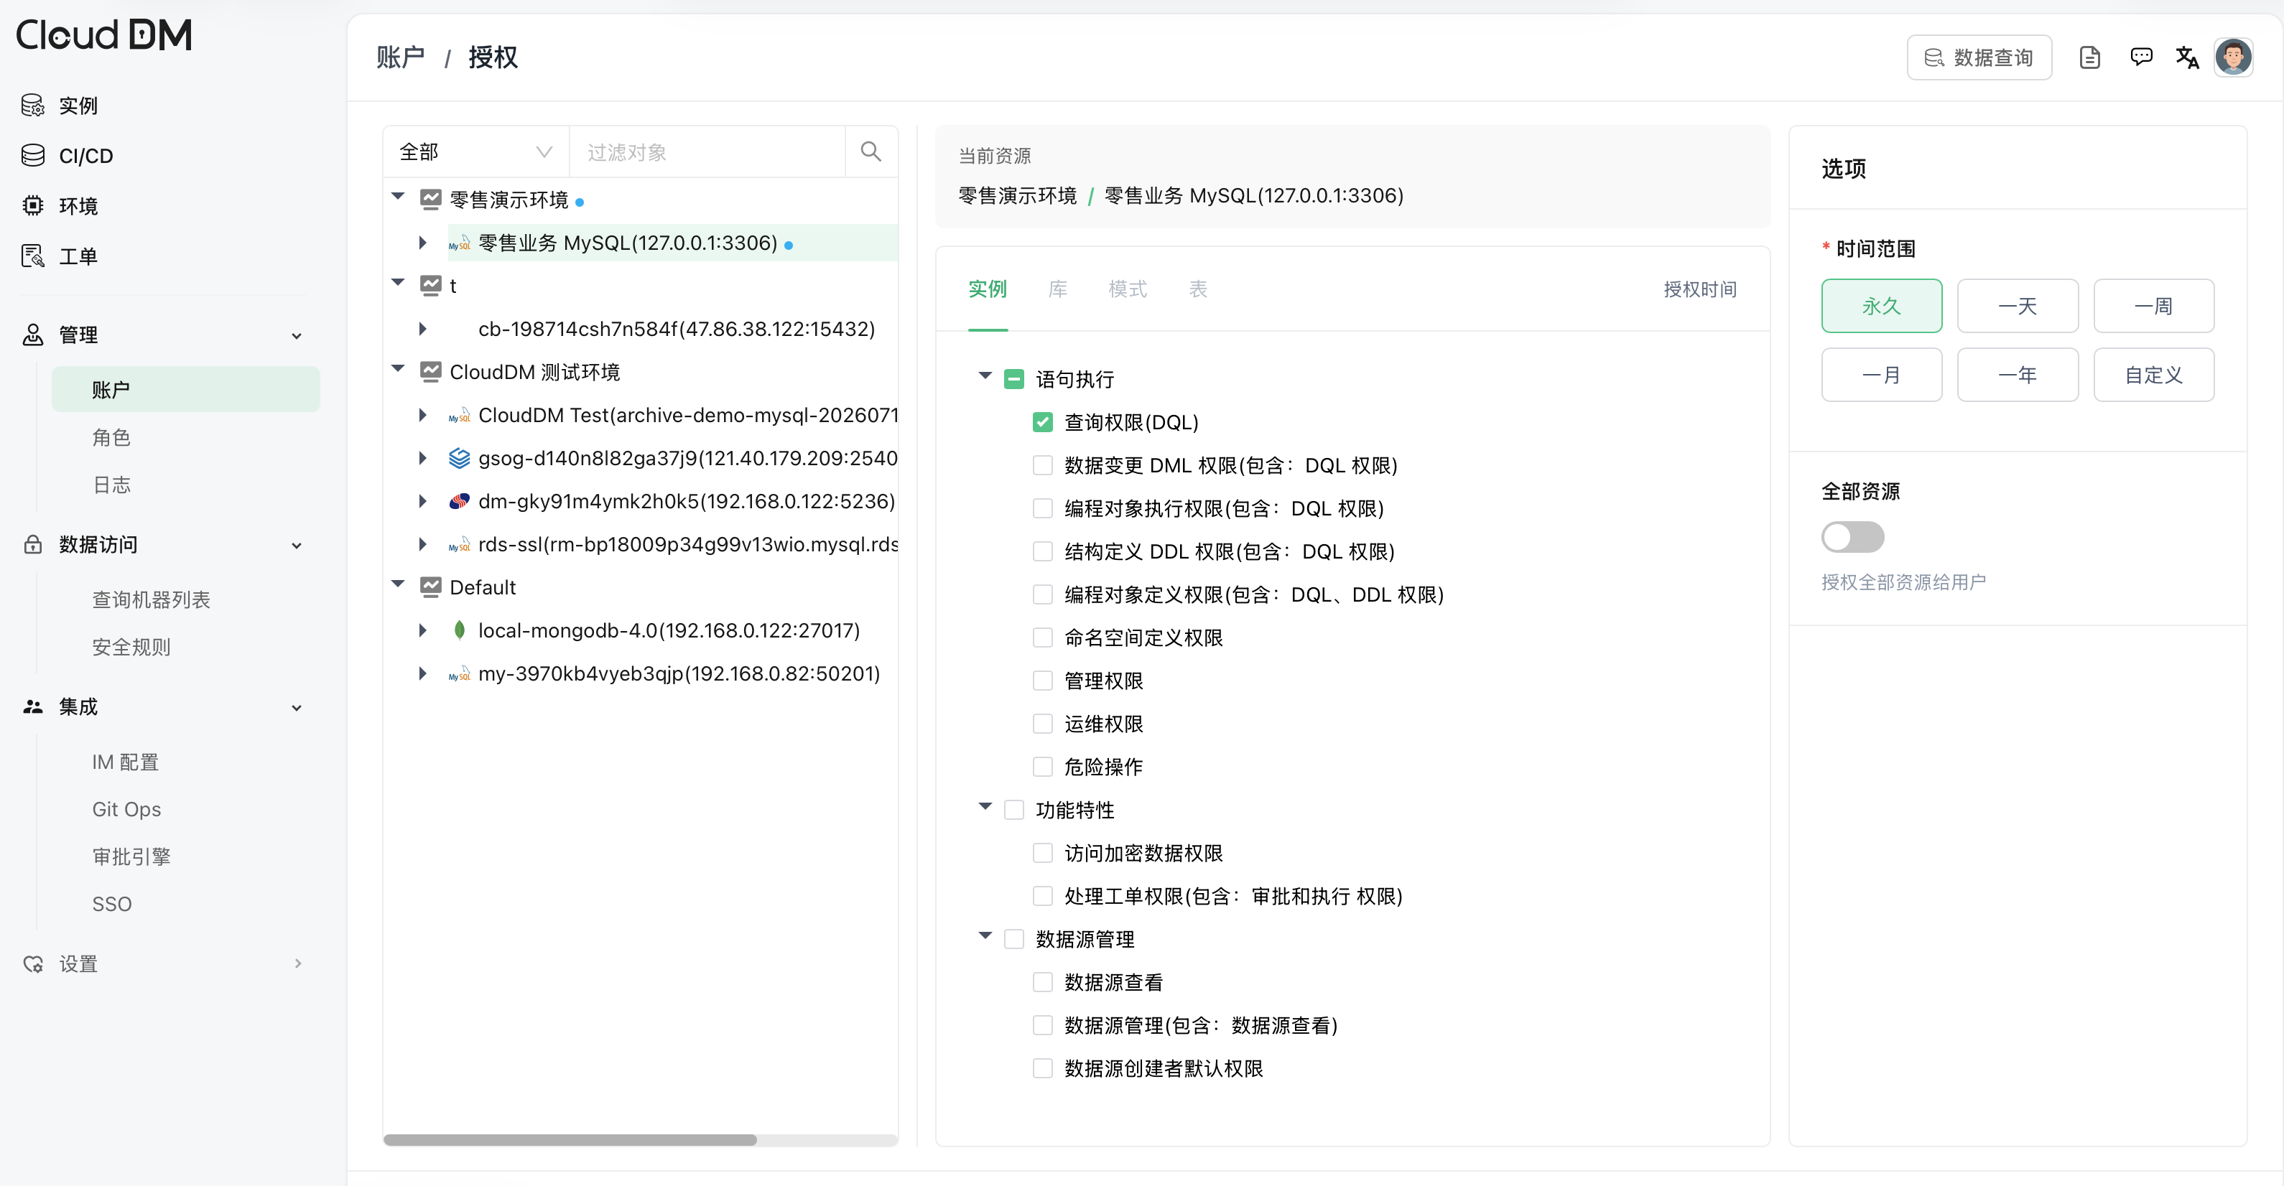The image size is (2284, 1186).
Task: Switch language with translate icon
Action: pyautogui.click(x=2186, y=57)
